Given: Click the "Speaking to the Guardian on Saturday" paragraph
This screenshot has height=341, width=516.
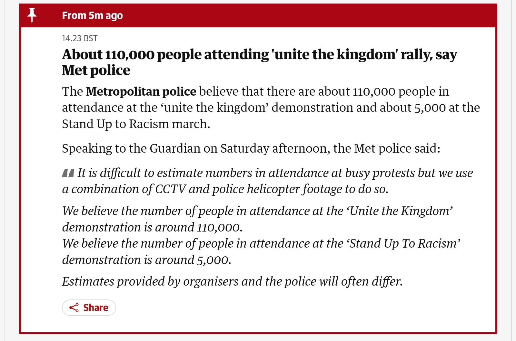Looking at the screenshot, I should coord(251,148).
